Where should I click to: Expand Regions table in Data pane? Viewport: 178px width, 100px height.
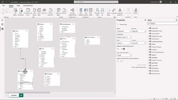click(x=148, y=55)
